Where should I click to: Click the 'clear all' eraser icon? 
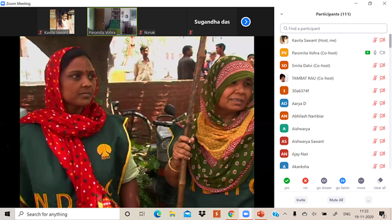380,181
